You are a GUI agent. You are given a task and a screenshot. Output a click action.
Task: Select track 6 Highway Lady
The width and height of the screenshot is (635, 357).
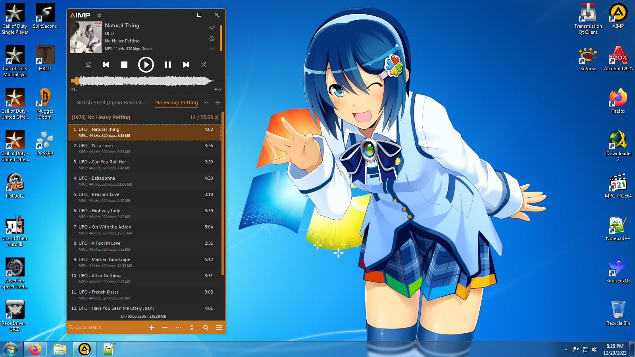pyautogui.click(x=144, y=213)
